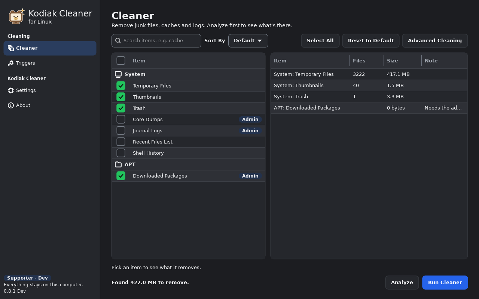Image resolution: width=479 pixels, height=299 pixels.
Task: Start cleaning with Run Cleaner
Action: pos(445,283)
